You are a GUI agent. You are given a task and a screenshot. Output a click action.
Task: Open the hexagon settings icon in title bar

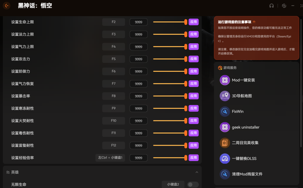pos(284,6)
